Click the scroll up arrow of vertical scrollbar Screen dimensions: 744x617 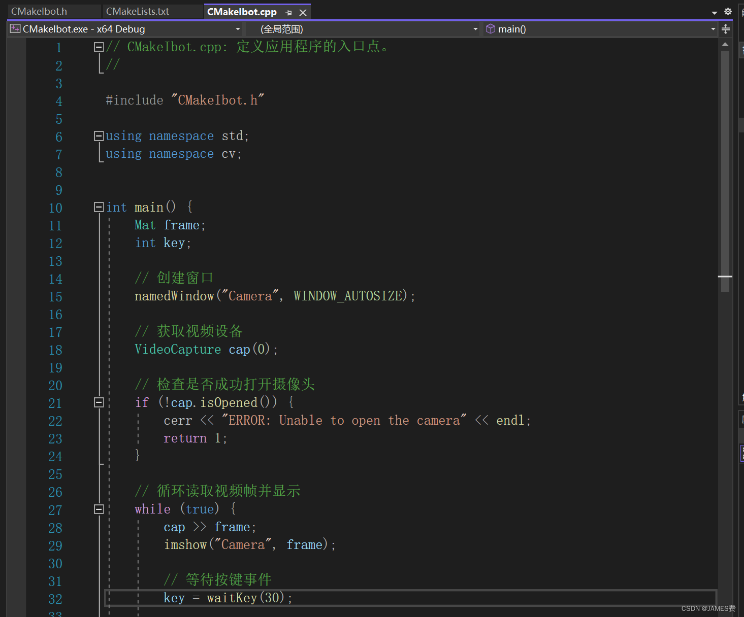coord(725,45)
